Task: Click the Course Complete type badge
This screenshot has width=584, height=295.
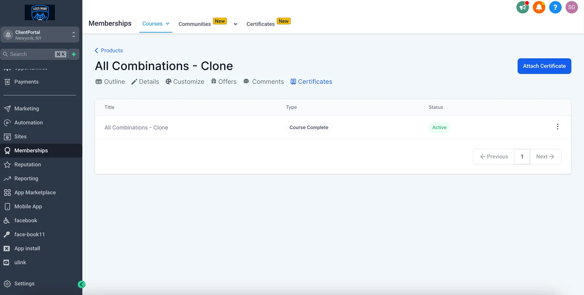Action: pos(309,127)
